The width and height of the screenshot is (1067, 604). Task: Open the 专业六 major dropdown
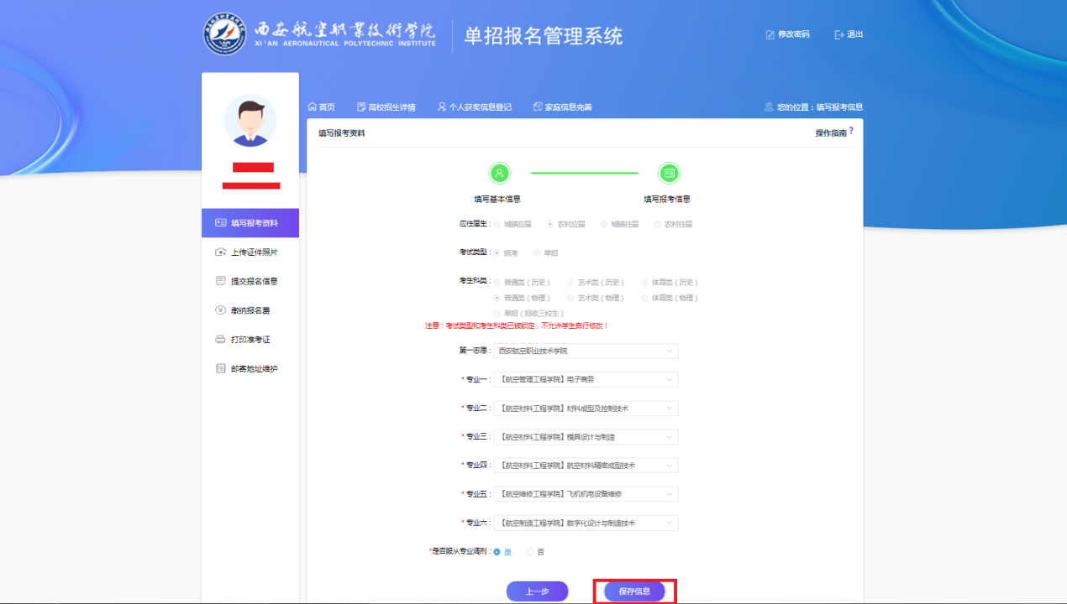tap(586, 523)
